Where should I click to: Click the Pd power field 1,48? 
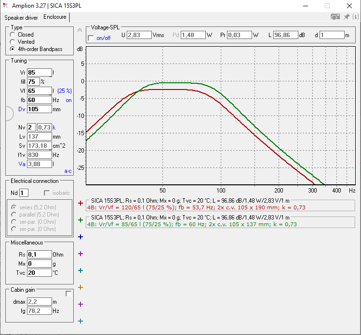193,35
